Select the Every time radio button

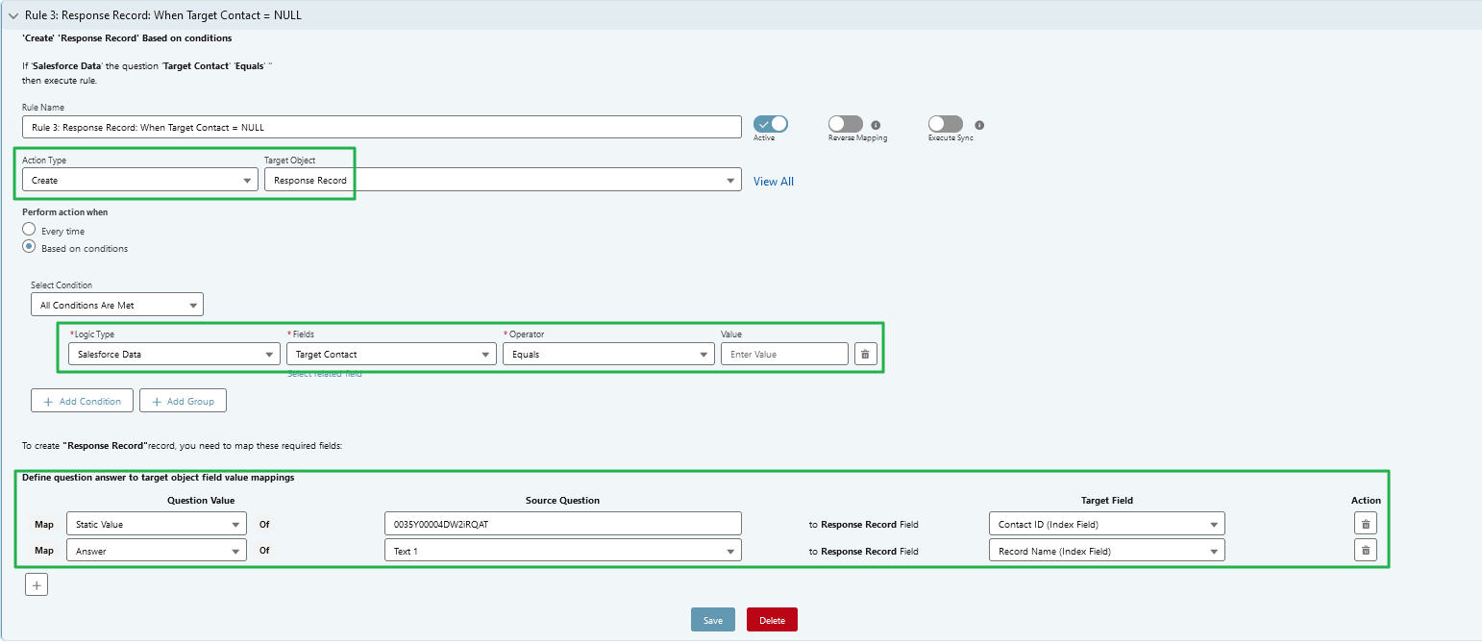tap(30, 230)
